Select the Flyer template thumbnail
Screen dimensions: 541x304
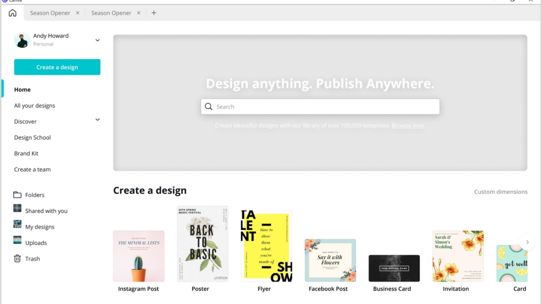point(266,246)
